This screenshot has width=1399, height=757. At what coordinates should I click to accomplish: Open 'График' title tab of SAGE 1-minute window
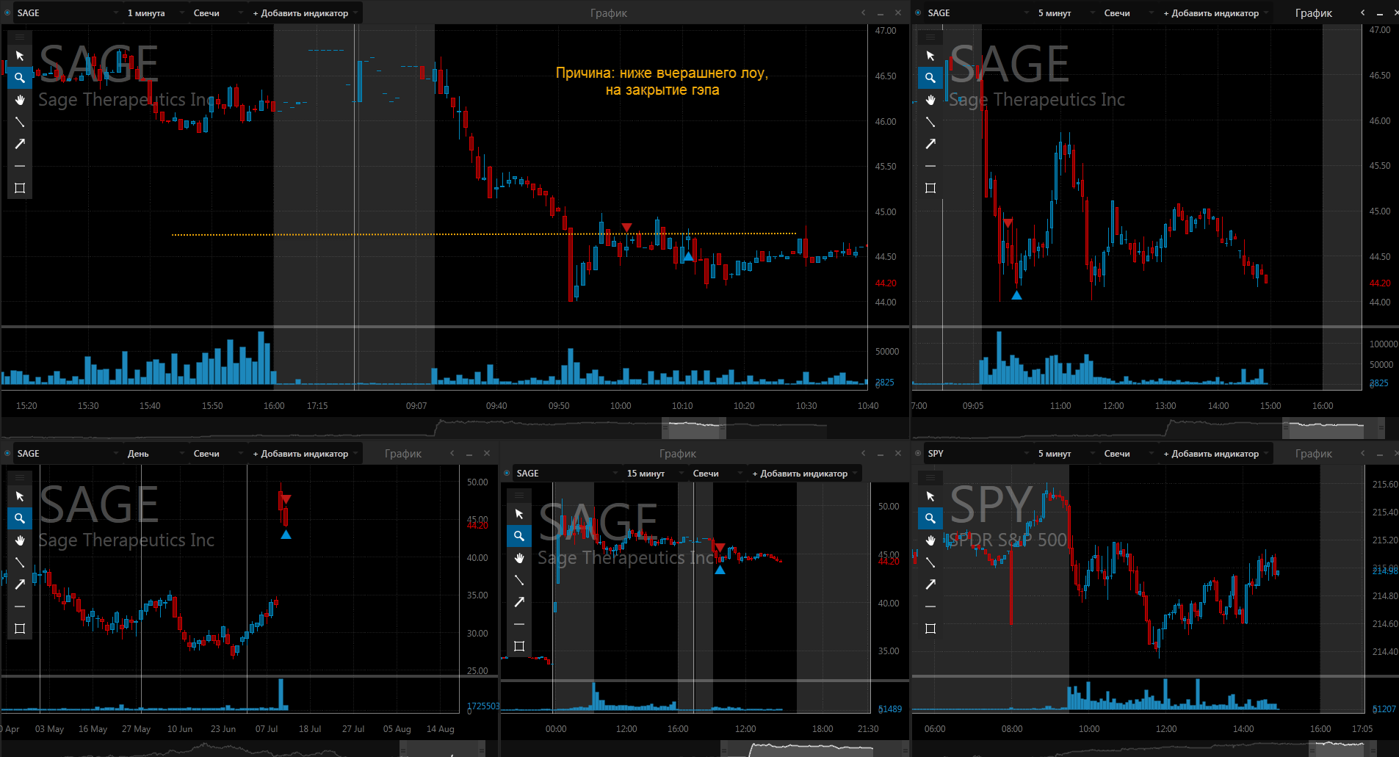[609, 13]
